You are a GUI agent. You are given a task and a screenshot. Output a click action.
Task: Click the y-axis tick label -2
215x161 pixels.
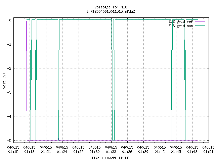coord(9,68)
